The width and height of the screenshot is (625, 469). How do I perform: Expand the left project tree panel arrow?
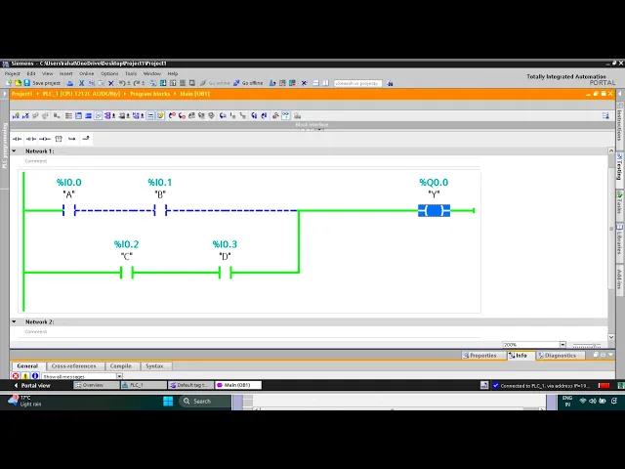pos(5,94)
